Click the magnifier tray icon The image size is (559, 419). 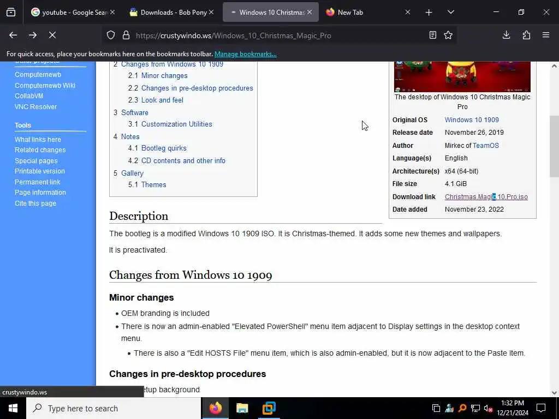tap(462, 408)
